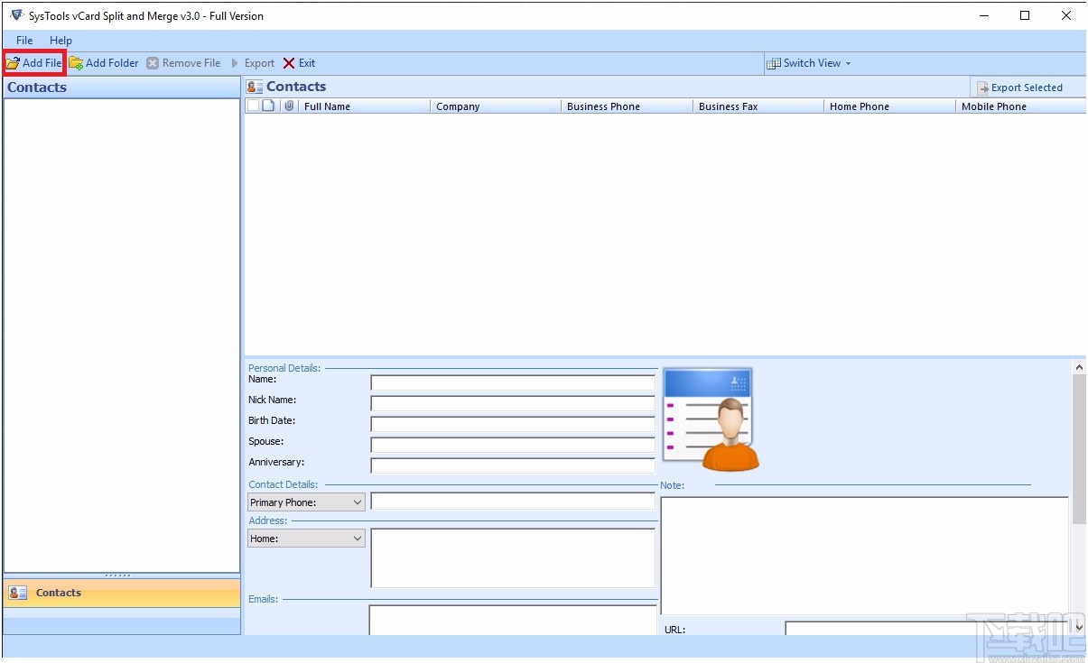The width and height of the screenshot is (1088, 663).
Task: Open the Switch View toolbar control
Action: pos(808,62)
